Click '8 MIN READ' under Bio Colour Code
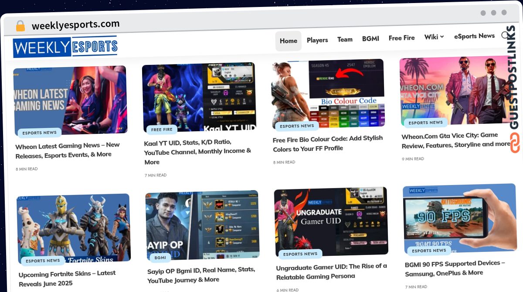 (x=284, y=162)
